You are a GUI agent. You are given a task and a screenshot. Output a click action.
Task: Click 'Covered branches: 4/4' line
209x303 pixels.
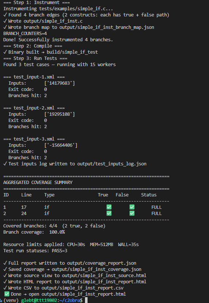[54, 226]
